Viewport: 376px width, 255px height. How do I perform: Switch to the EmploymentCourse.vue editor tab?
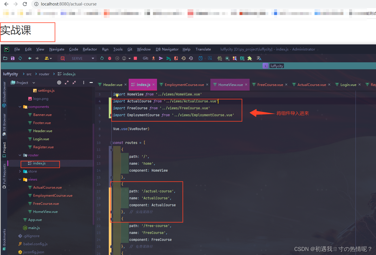[184, 85]
